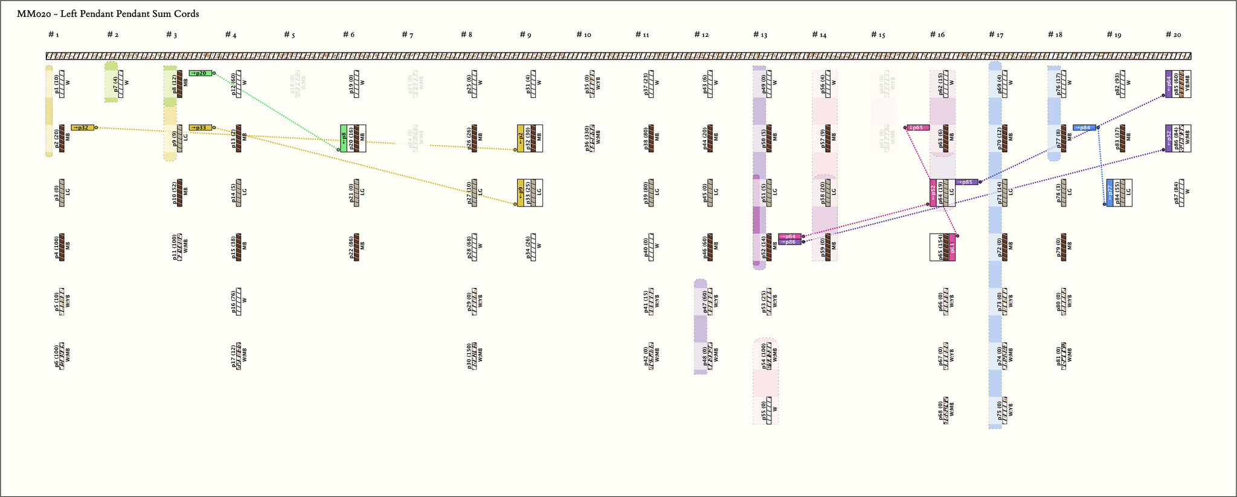1237x497 pixels.
Task: Click the # 16 column header
Action: [x=937, y=35]
